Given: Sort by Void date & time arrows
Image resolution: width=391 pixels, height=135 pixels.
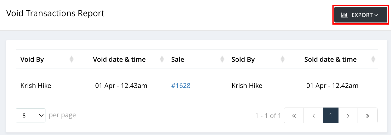Looking at the screenshot, I should pyautogui.click(x=162, y=59).
